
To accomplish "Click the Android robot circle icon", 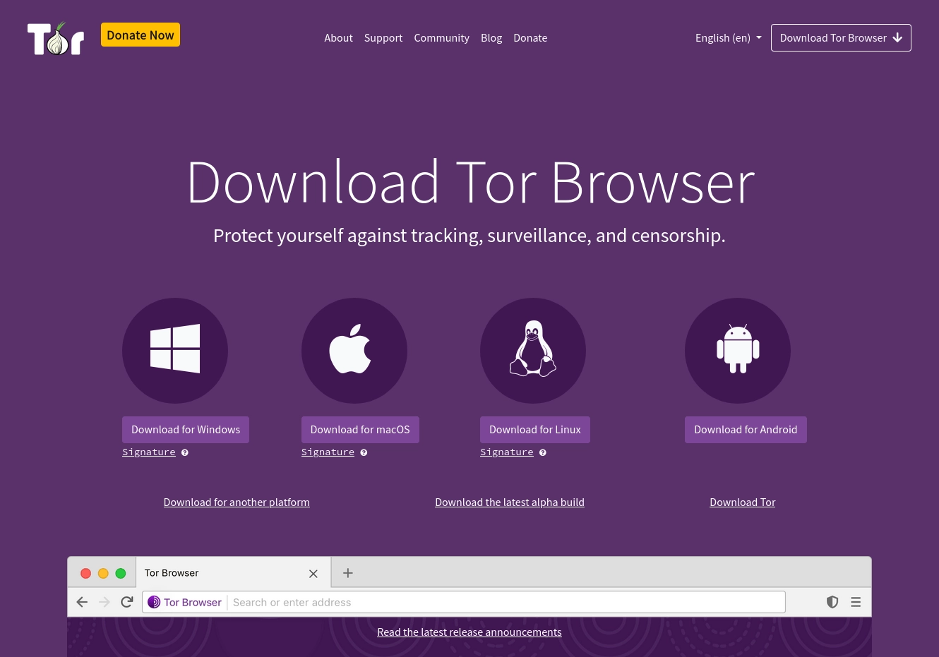I will (738, 351).
